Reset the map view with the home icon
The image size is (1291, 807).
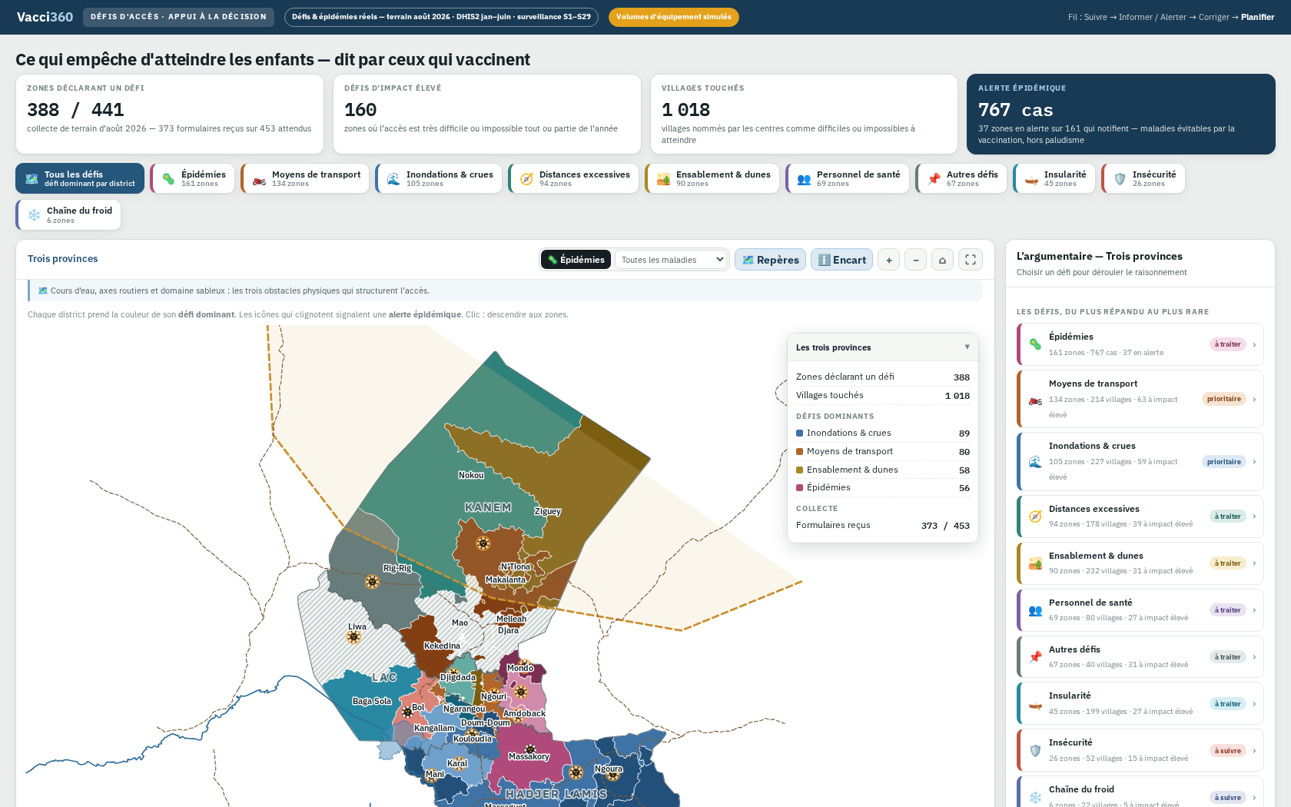[942, 260]
